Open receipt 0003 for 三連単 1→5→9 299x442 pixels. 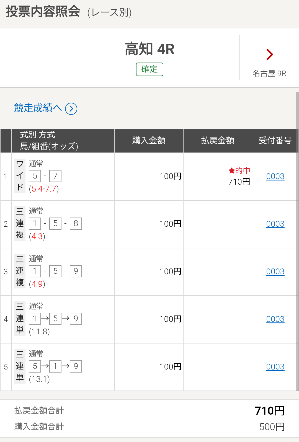point(275,319)
